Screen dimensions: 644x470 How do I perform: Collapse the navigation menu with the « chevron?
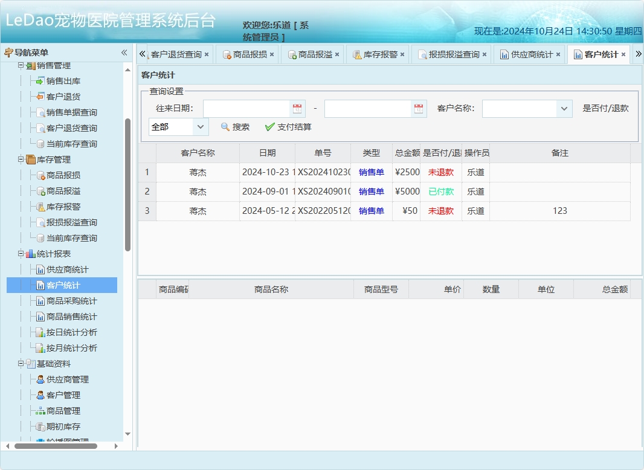click(123, 52)
